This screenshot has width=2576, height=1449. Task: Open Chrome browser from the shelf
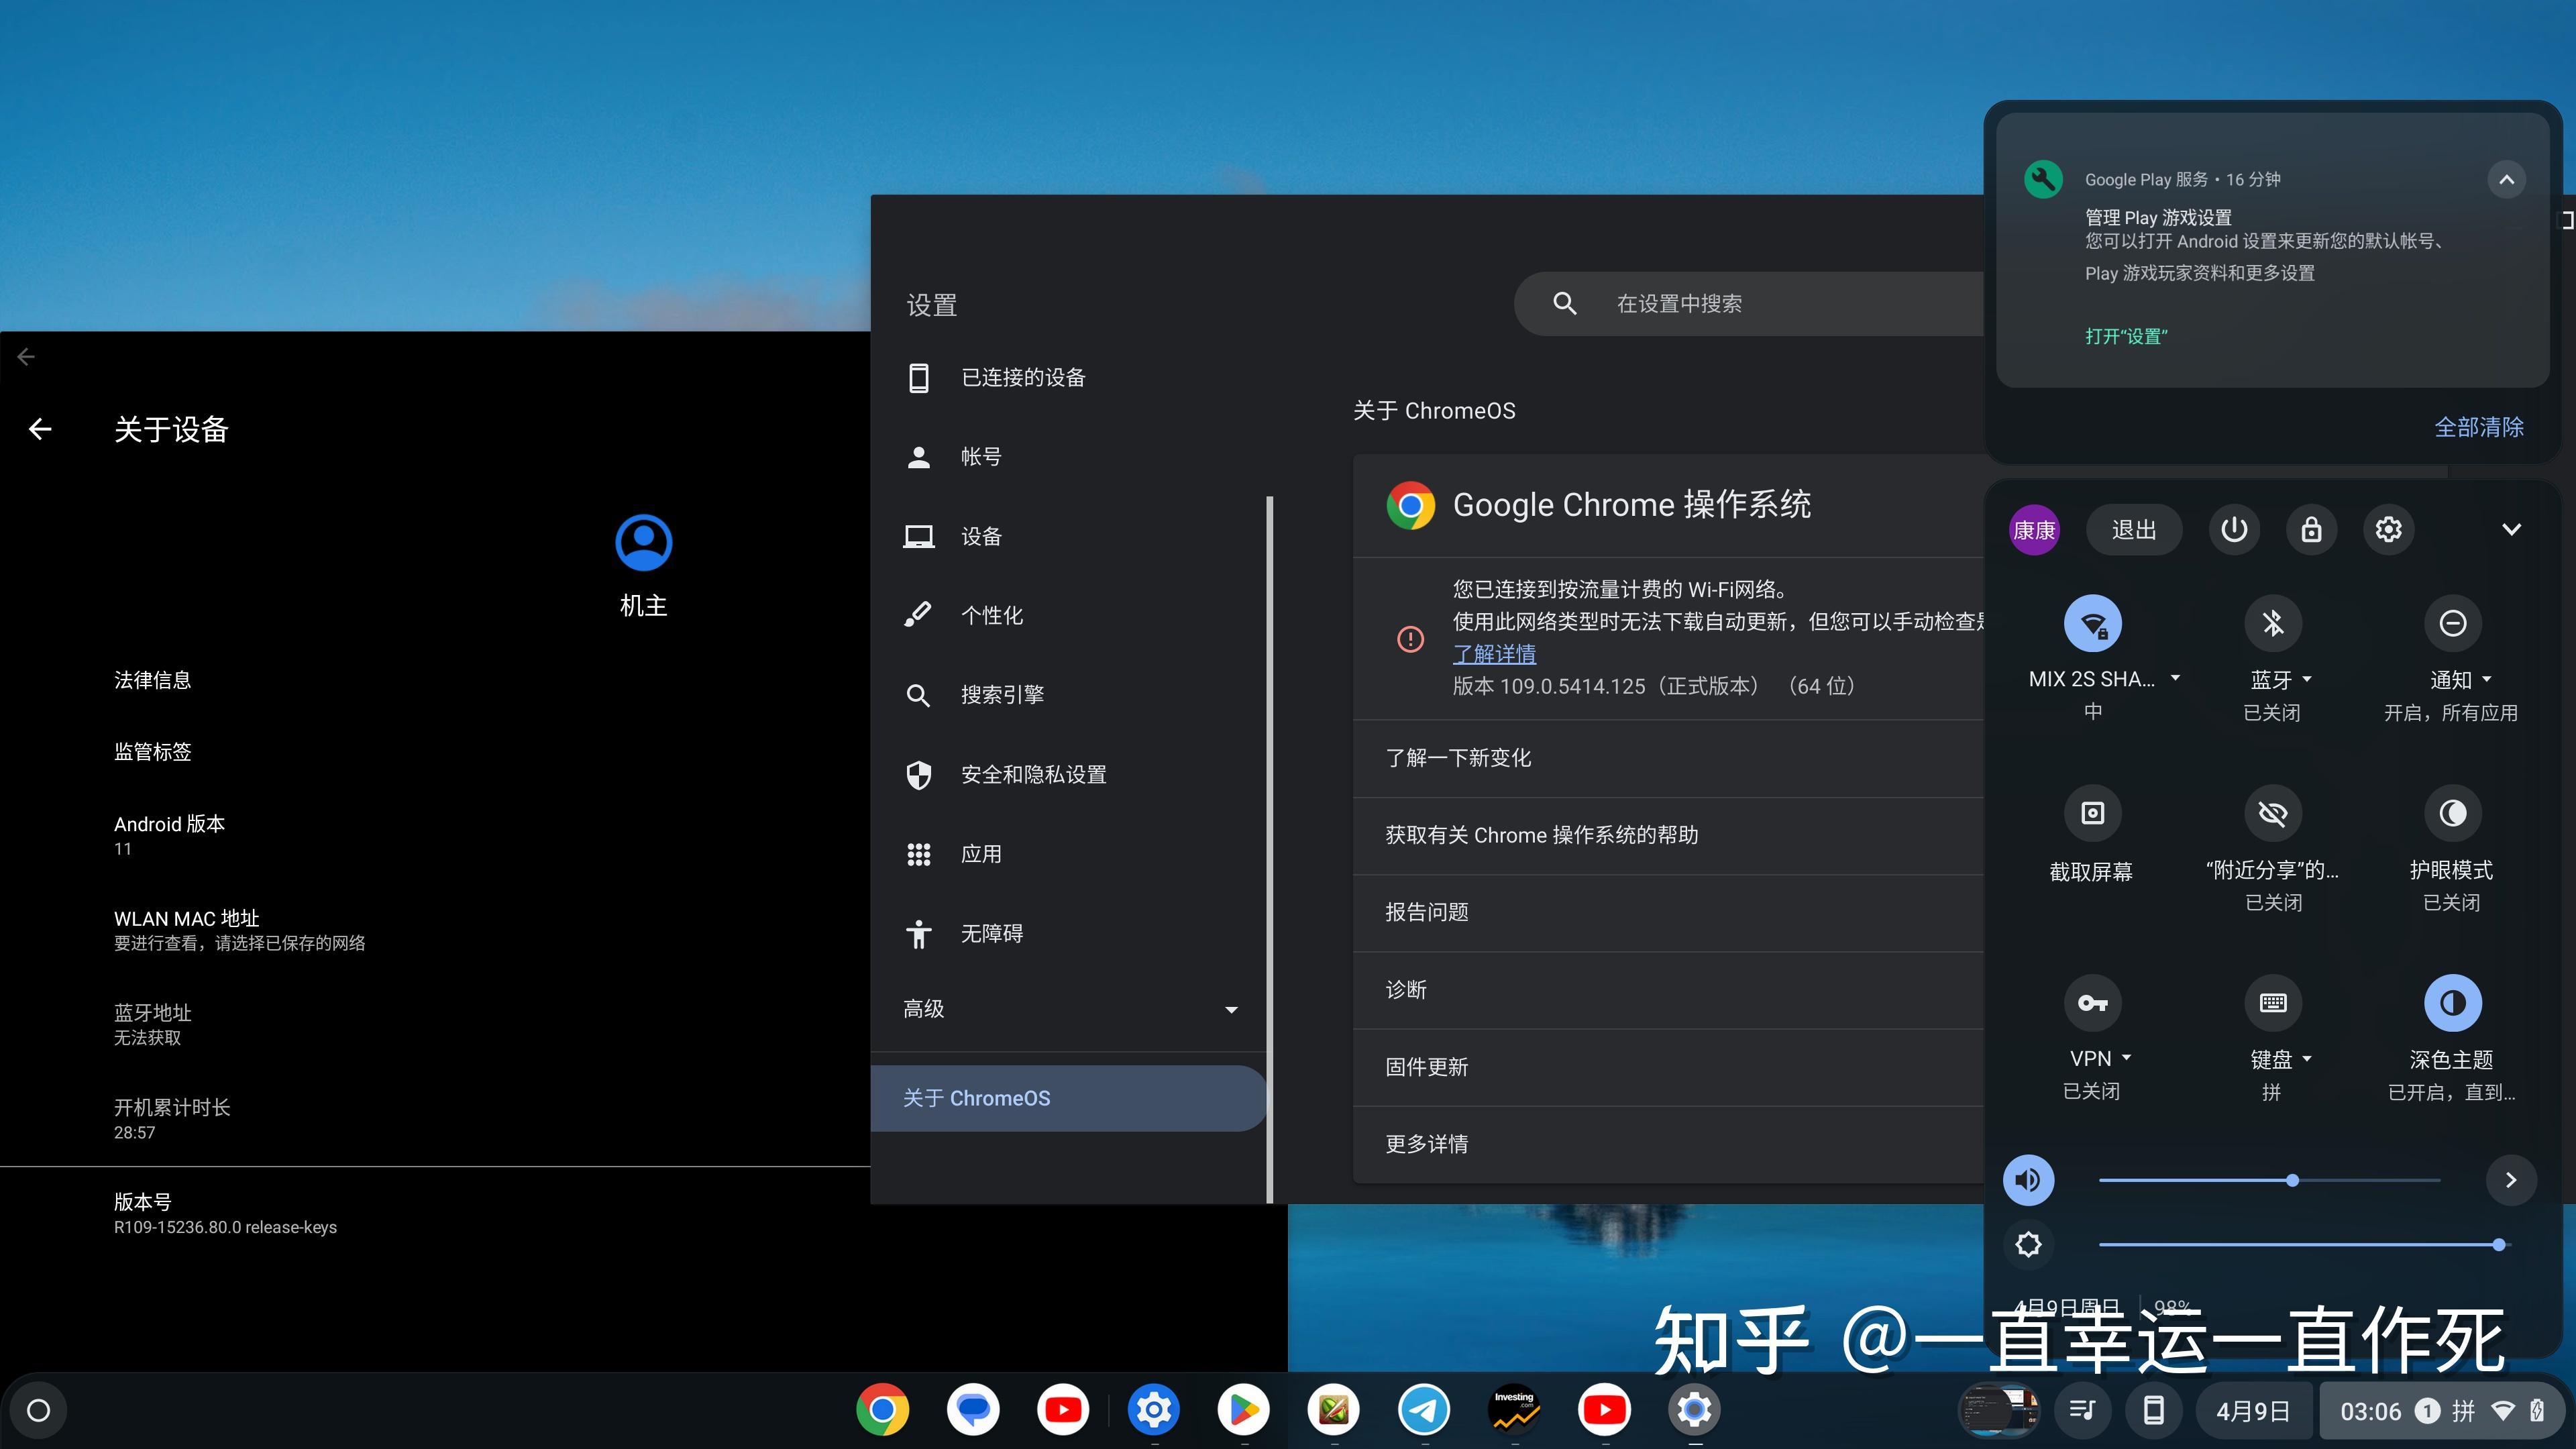point(882,1410)
